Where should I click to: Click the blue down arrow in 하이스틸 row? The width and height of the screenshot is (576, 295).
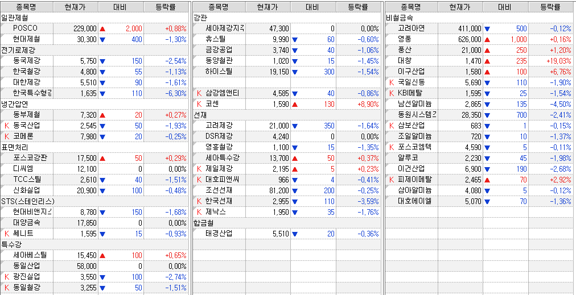point(295,72)
